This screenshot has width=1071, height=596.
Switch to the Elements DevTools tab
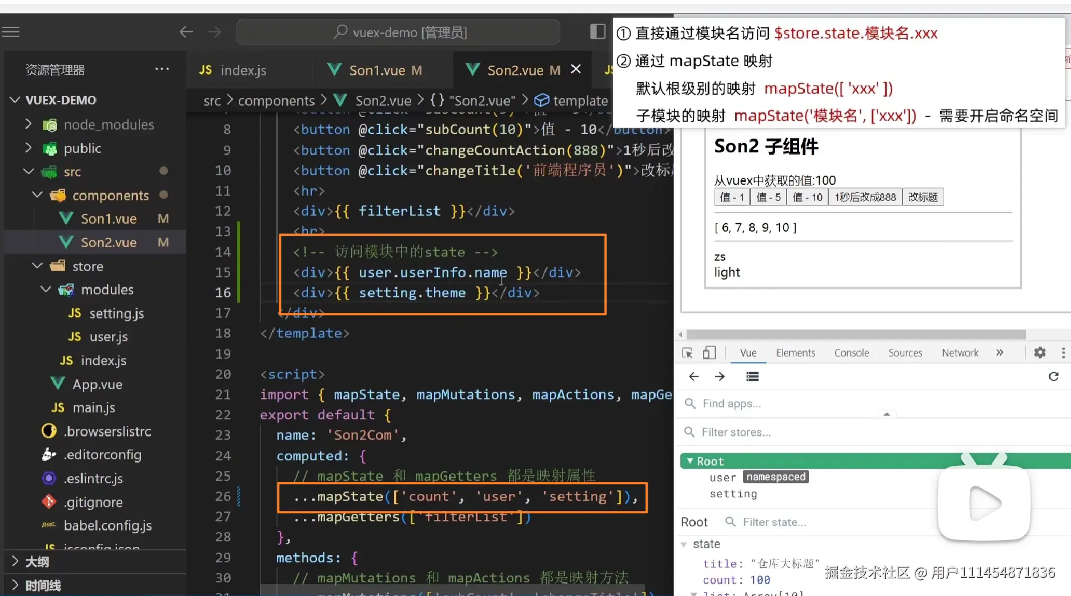795,353
